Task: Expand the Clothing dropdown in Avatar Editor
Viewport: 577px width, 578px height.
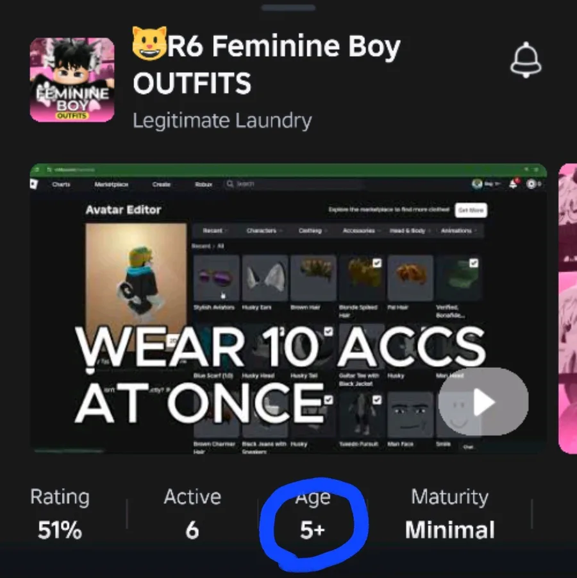Action: coord(312,231)
